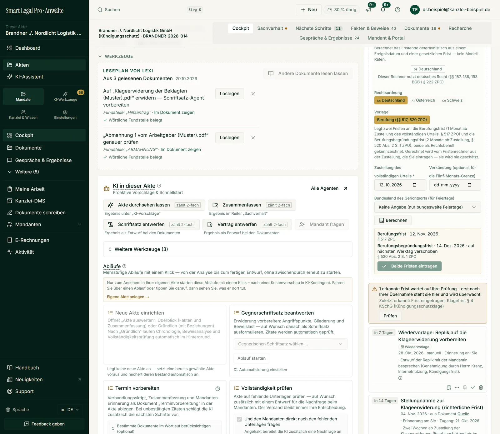Screen dimensions: 500x434
Task: Click the announcements megaphone icon
Action: point(368,10)
